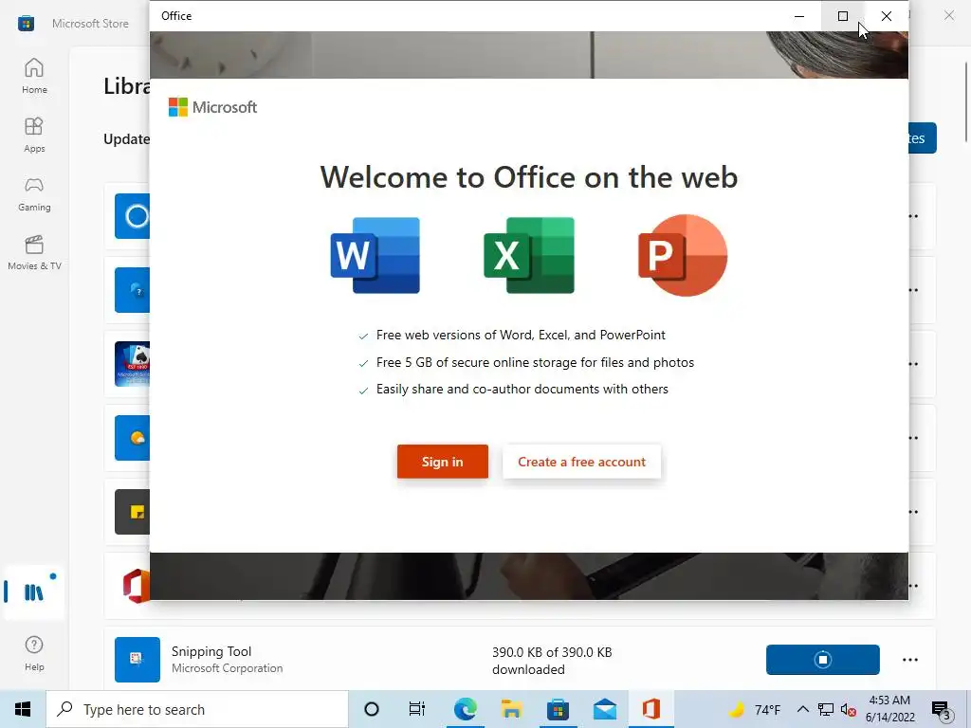The width and height of the screenshot is (971, 728).
Task: Click the Weather app tile in library
Action: [133, 438]
